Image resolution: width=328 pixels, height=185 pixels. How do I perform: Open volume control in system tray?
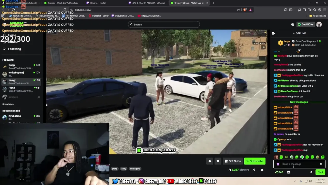pyautogui.click(x=310, y=181)
